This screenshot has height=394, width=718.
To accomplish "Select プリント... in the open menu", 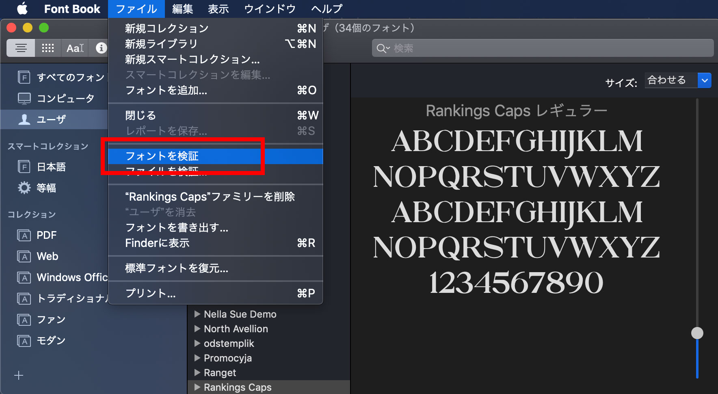I will pyautogui.click(x=151, y=293).
